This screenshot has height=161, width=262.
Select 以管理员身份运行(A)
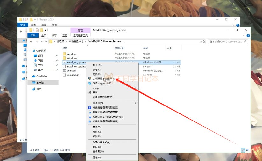(x=104, y=79)
